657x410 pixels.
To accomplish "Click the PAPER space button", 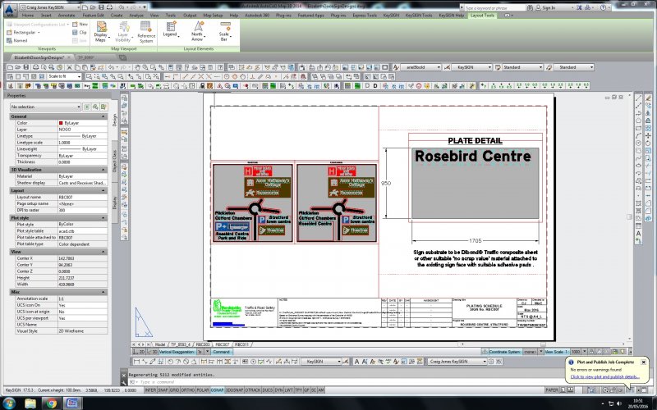I will (551, 390).
